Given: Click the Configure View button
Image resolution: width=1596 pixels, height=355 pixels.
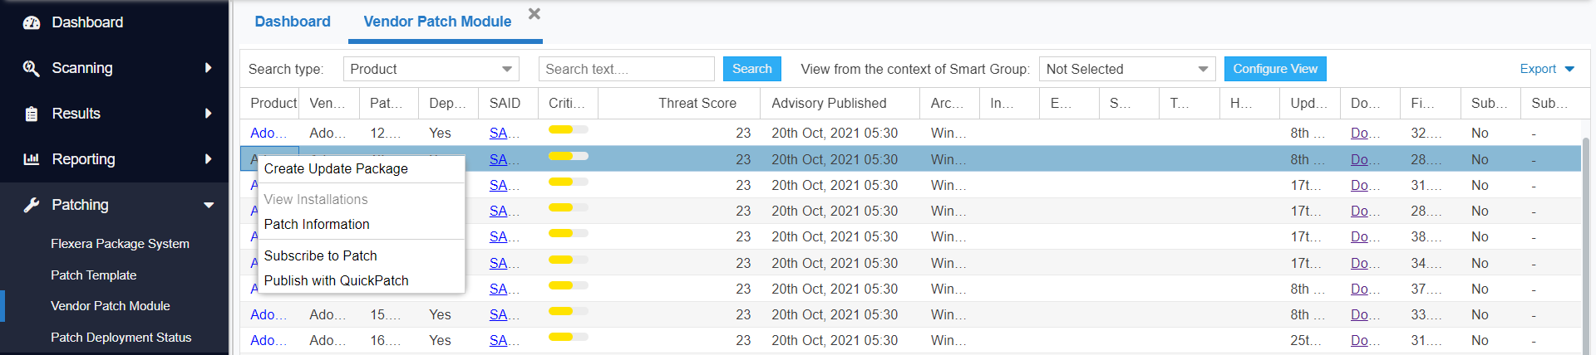Looking at the screenshot, I should [x=1274, y=69].
